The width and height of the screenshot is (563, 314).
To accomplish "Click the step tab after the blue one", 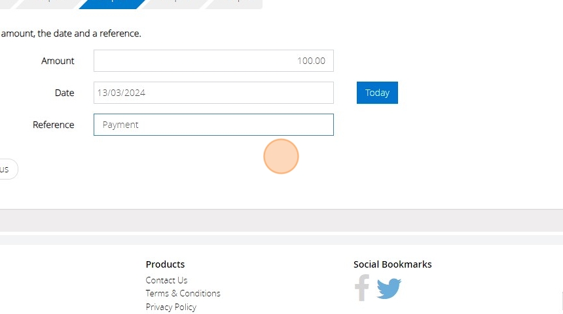I will [173, 3].
